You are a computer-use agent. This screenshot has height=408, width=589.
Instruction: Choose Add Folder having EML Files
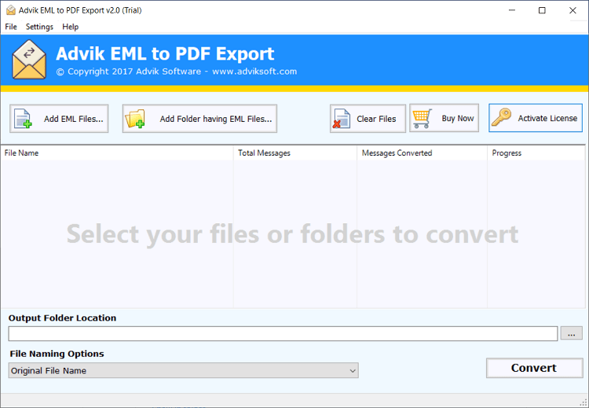(x=199, y=119)
